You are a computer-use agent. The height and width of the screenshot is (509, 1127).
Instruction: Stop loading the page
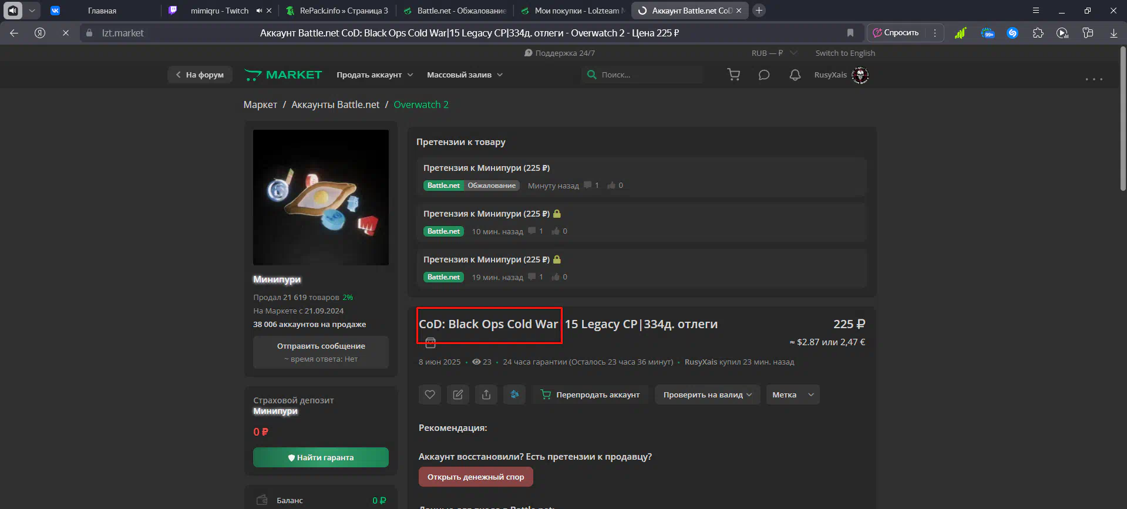point(66,33)
